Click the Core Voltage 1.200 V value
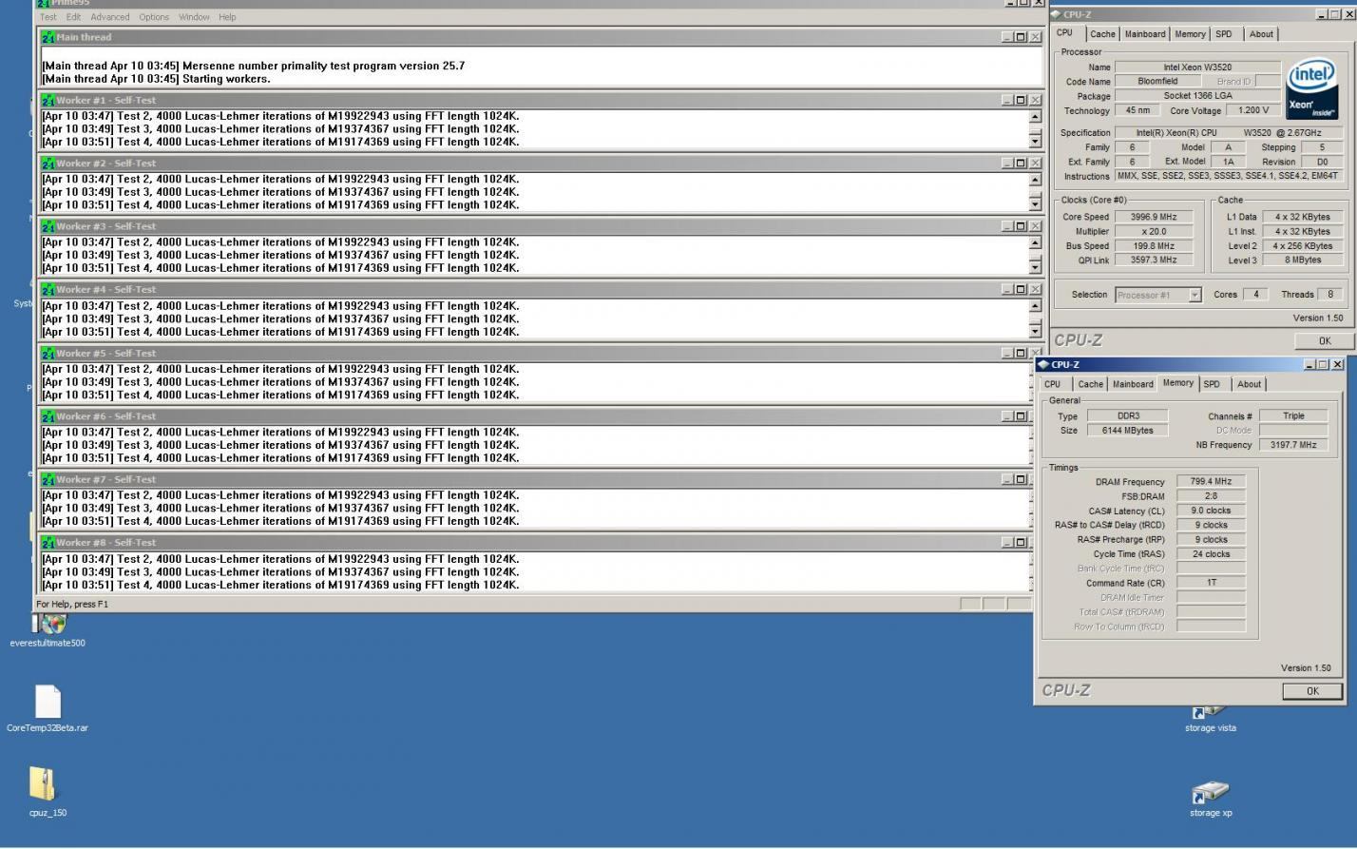 pyautogui.click(x=1253, y=110)
